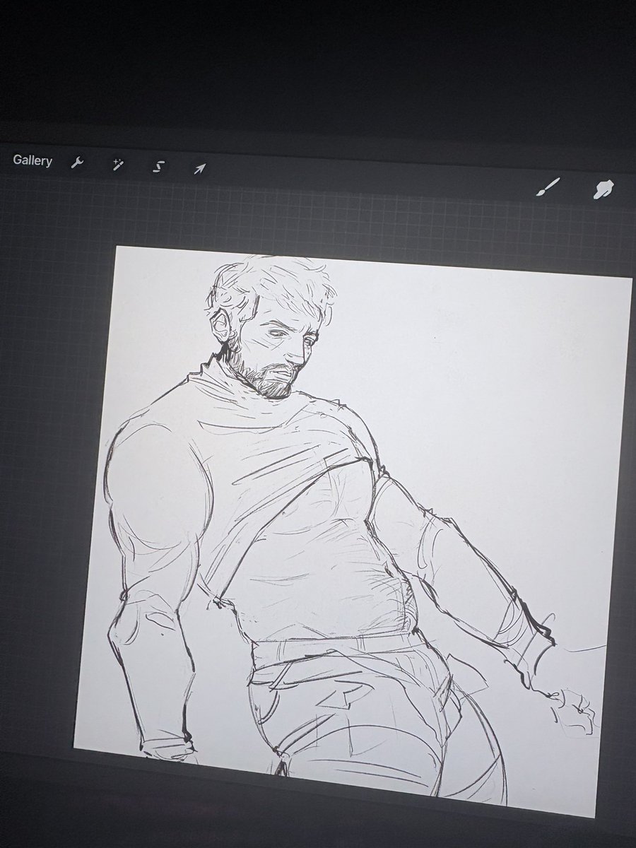Select the Paint brush tool

pos(550,187)
